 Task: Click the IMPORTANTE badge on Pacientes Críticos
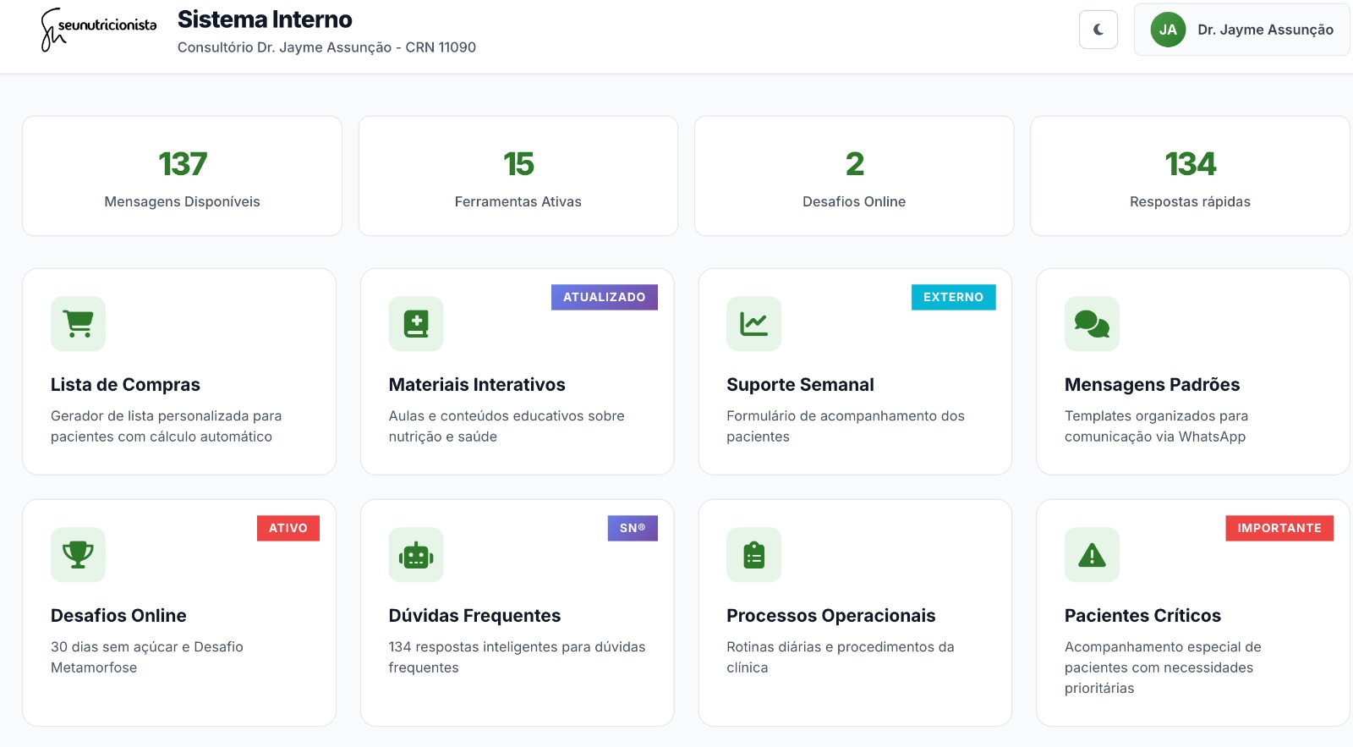coord(1279,528)
